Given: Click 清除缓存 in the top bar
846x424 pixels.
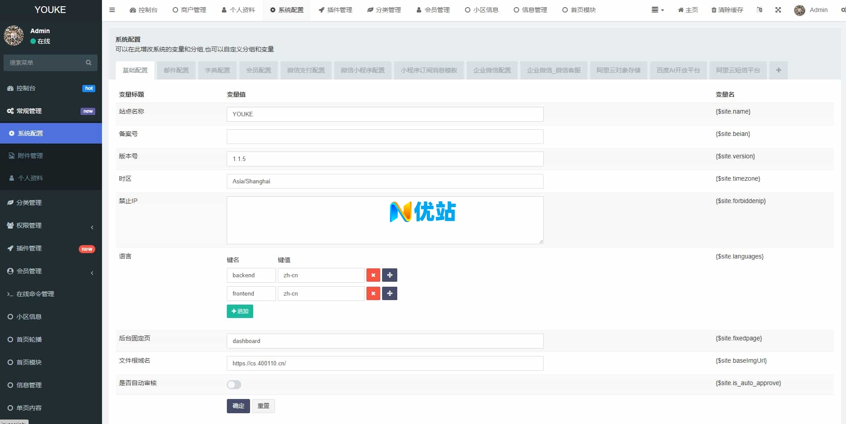Looking at the screenshot, I should point(727,10).
